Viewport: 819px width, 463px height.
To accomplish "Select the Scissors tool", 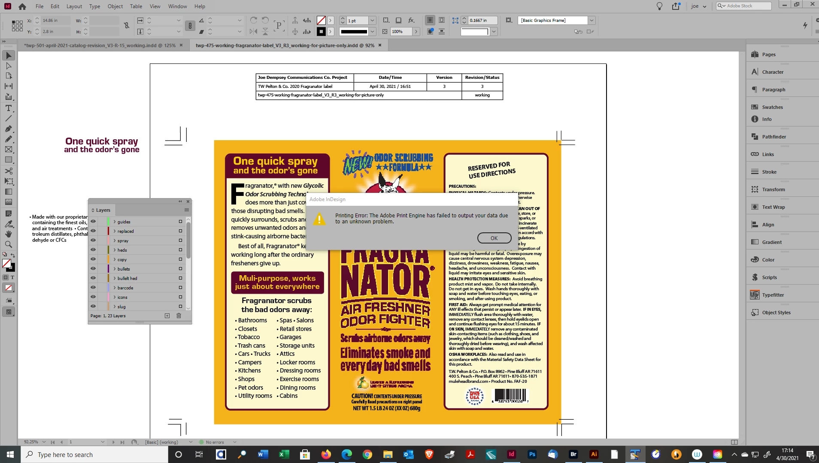I will pyautogui.click(x=9, y=171).
